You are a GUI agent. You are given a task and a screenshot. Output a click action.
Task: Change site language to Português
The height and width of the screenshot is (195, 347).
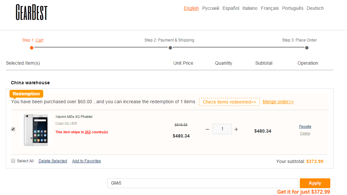[293, 8]
